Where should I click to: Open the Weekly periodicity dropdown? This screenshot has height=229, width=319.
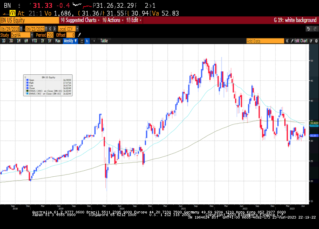[x=70, y=41]
